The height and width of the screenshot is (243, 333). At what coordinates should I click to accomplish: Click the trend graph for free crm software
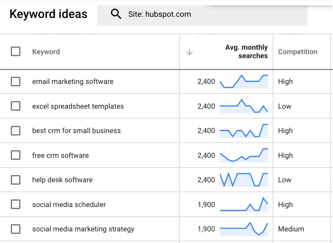point(245,155)
